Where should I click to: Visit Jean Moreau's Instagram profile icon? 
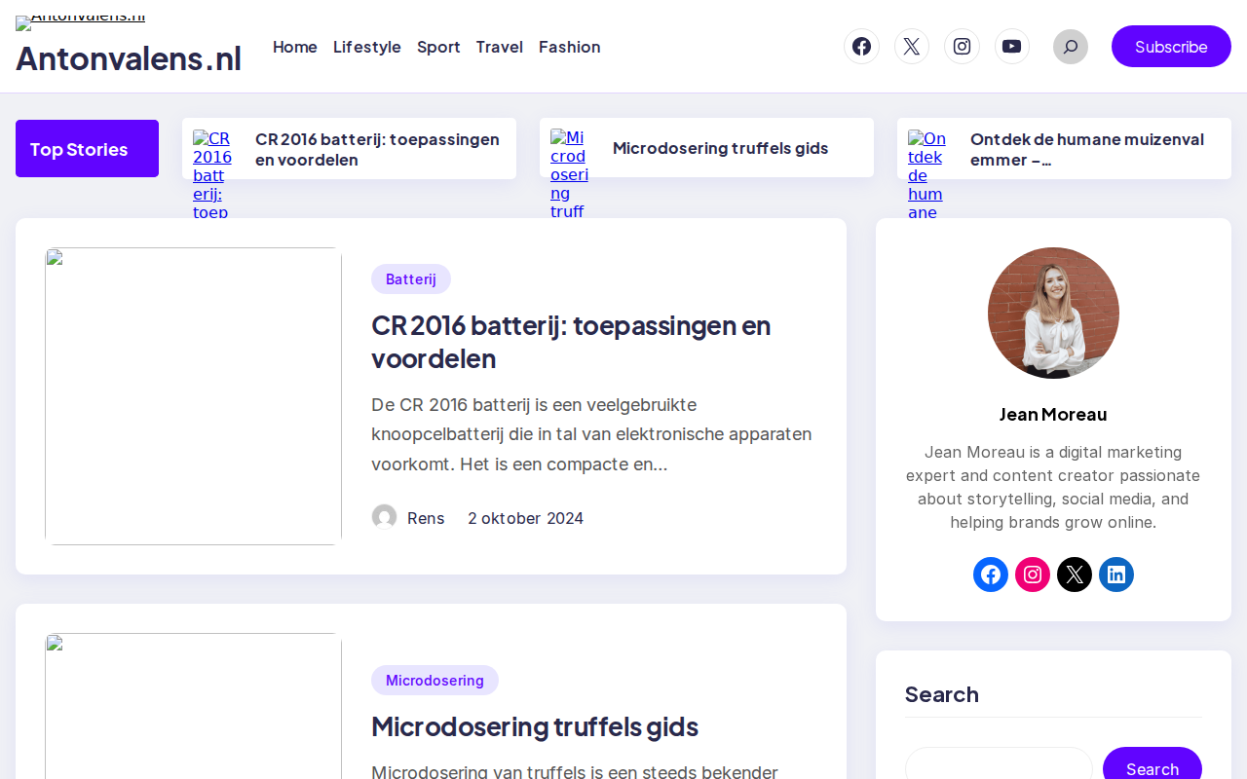(x=1033, y=575)
